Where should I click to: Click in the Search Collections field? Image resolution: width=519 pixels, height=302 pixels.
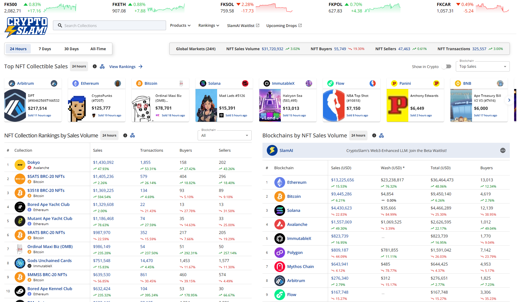click(109, 25)
